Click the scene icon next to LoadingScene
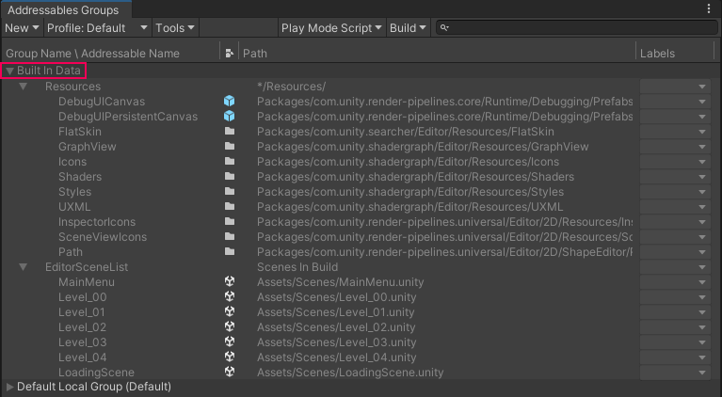The image size is (722, 397). pyautogui.click(x=229, y=373)
